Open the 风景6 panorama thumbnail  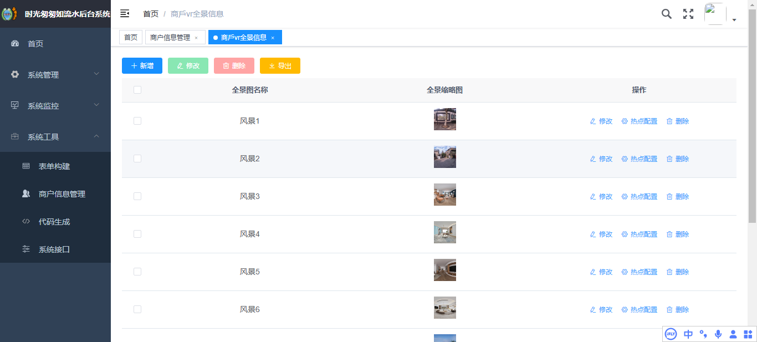(445, 308)
